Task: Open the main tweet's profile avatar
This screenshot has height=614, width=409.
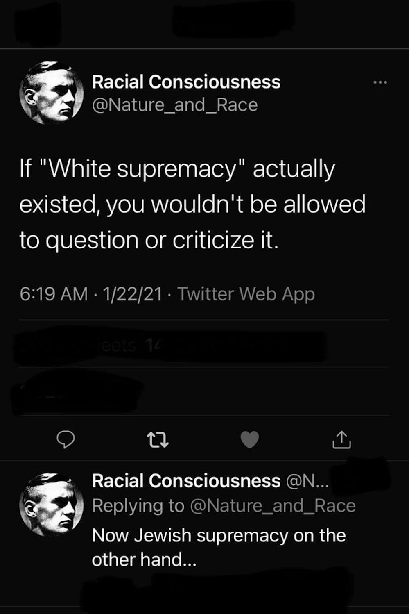Action: click(51, 93)
